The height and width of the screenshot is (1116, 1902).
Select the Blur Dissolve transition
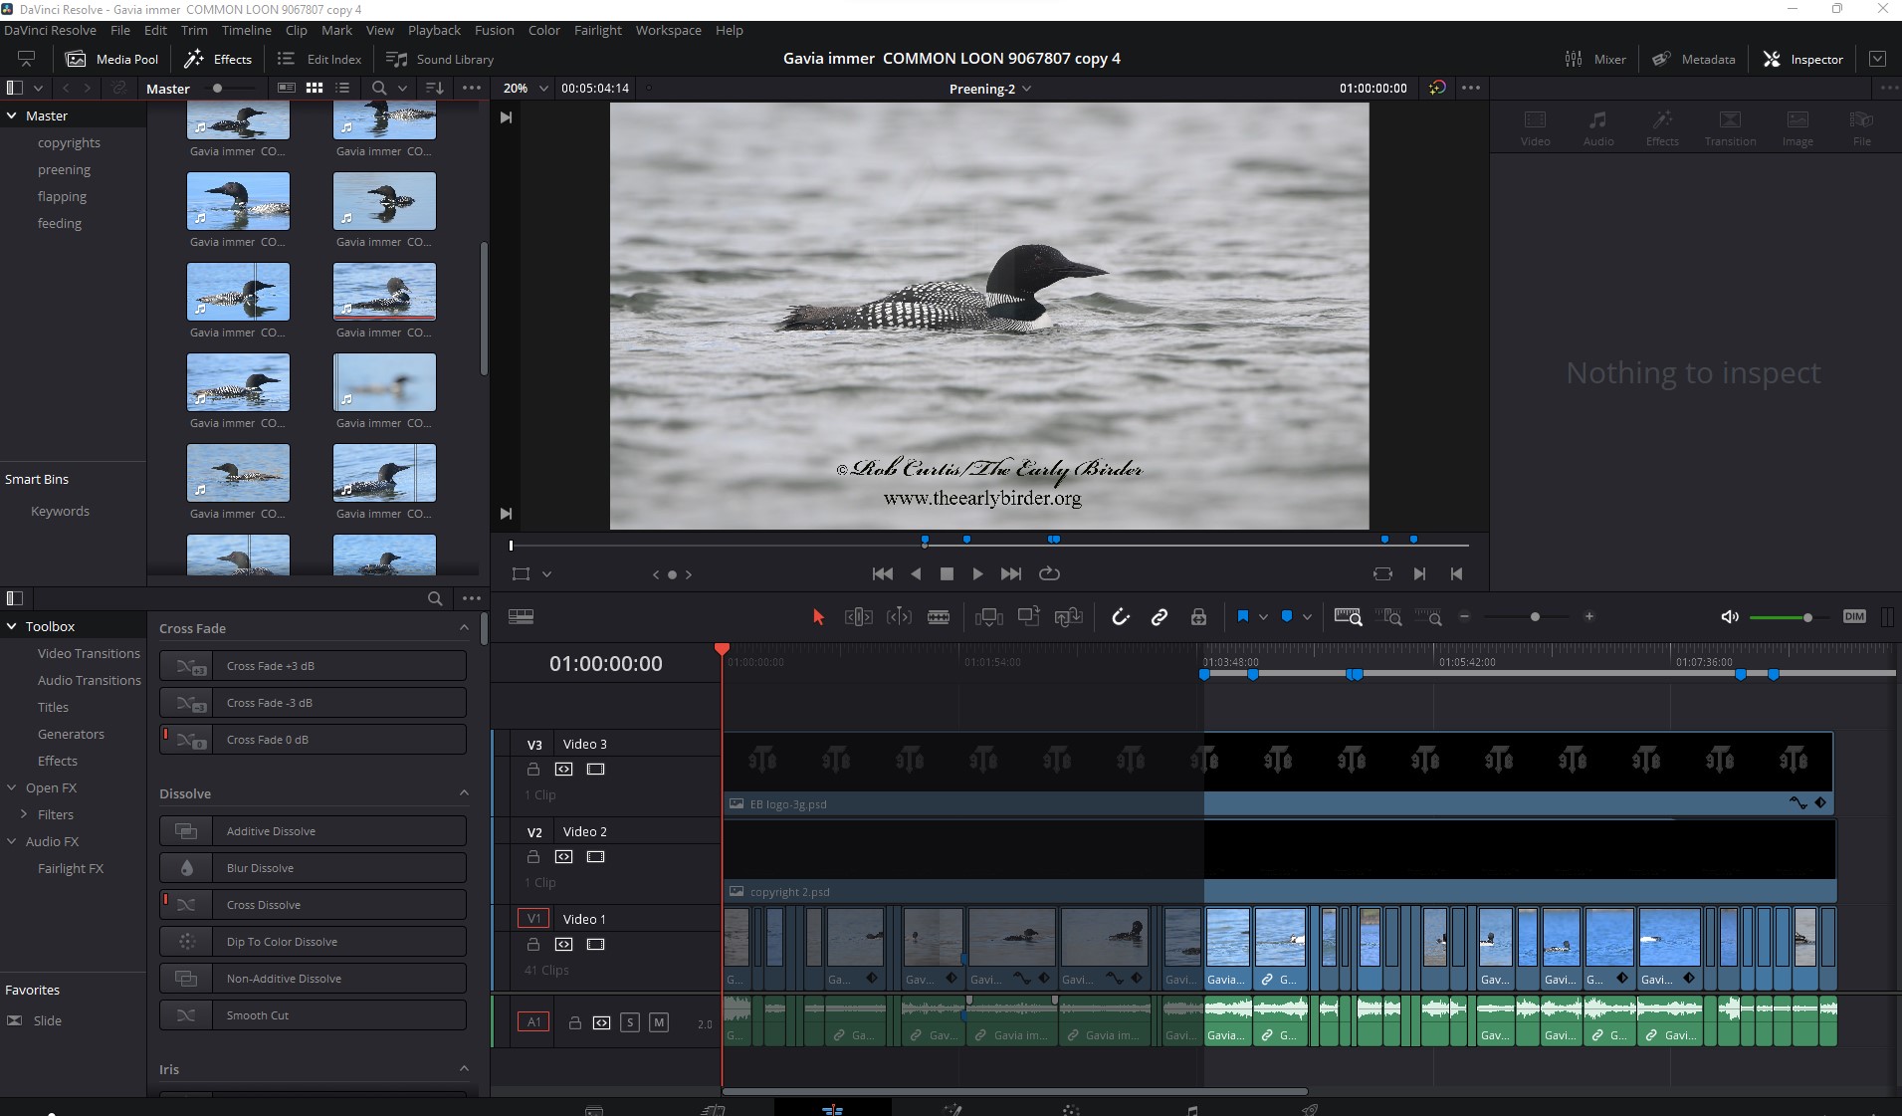(x=313, y=867)
